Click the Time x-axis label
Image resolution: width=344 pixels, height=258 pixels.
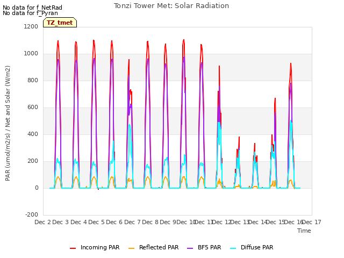304,231
